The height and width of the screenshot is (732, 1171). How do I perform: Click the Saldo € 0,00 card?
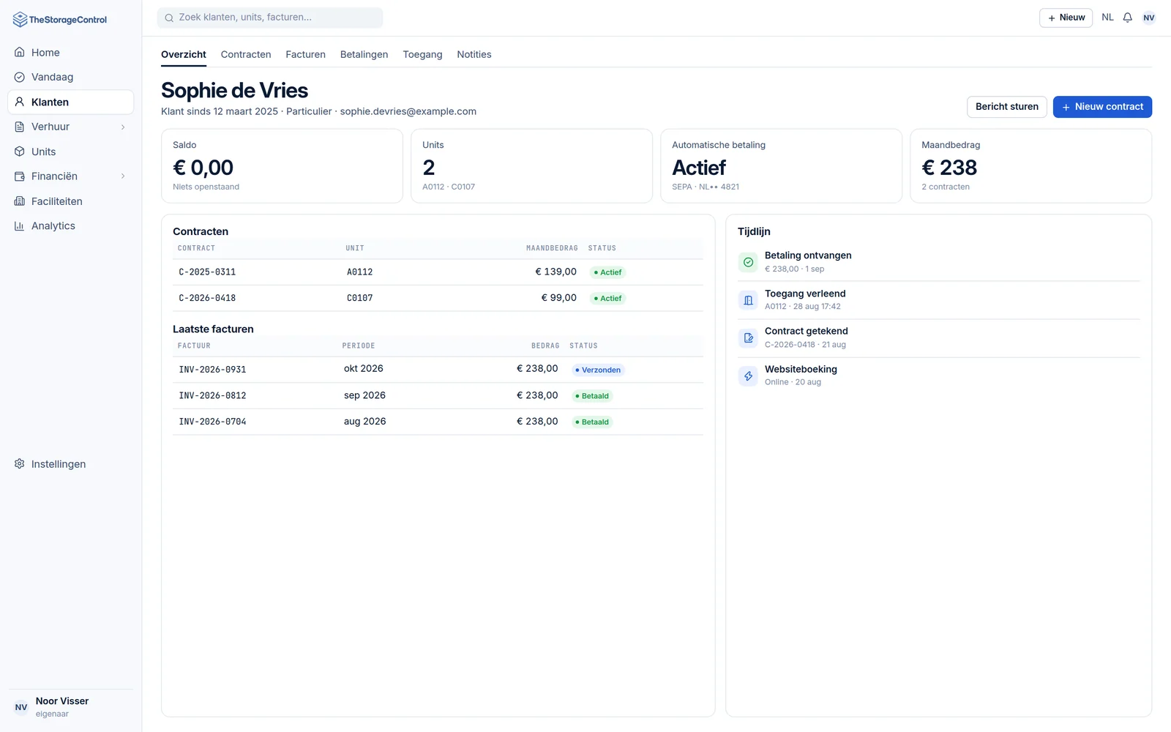tap(282, 166)
